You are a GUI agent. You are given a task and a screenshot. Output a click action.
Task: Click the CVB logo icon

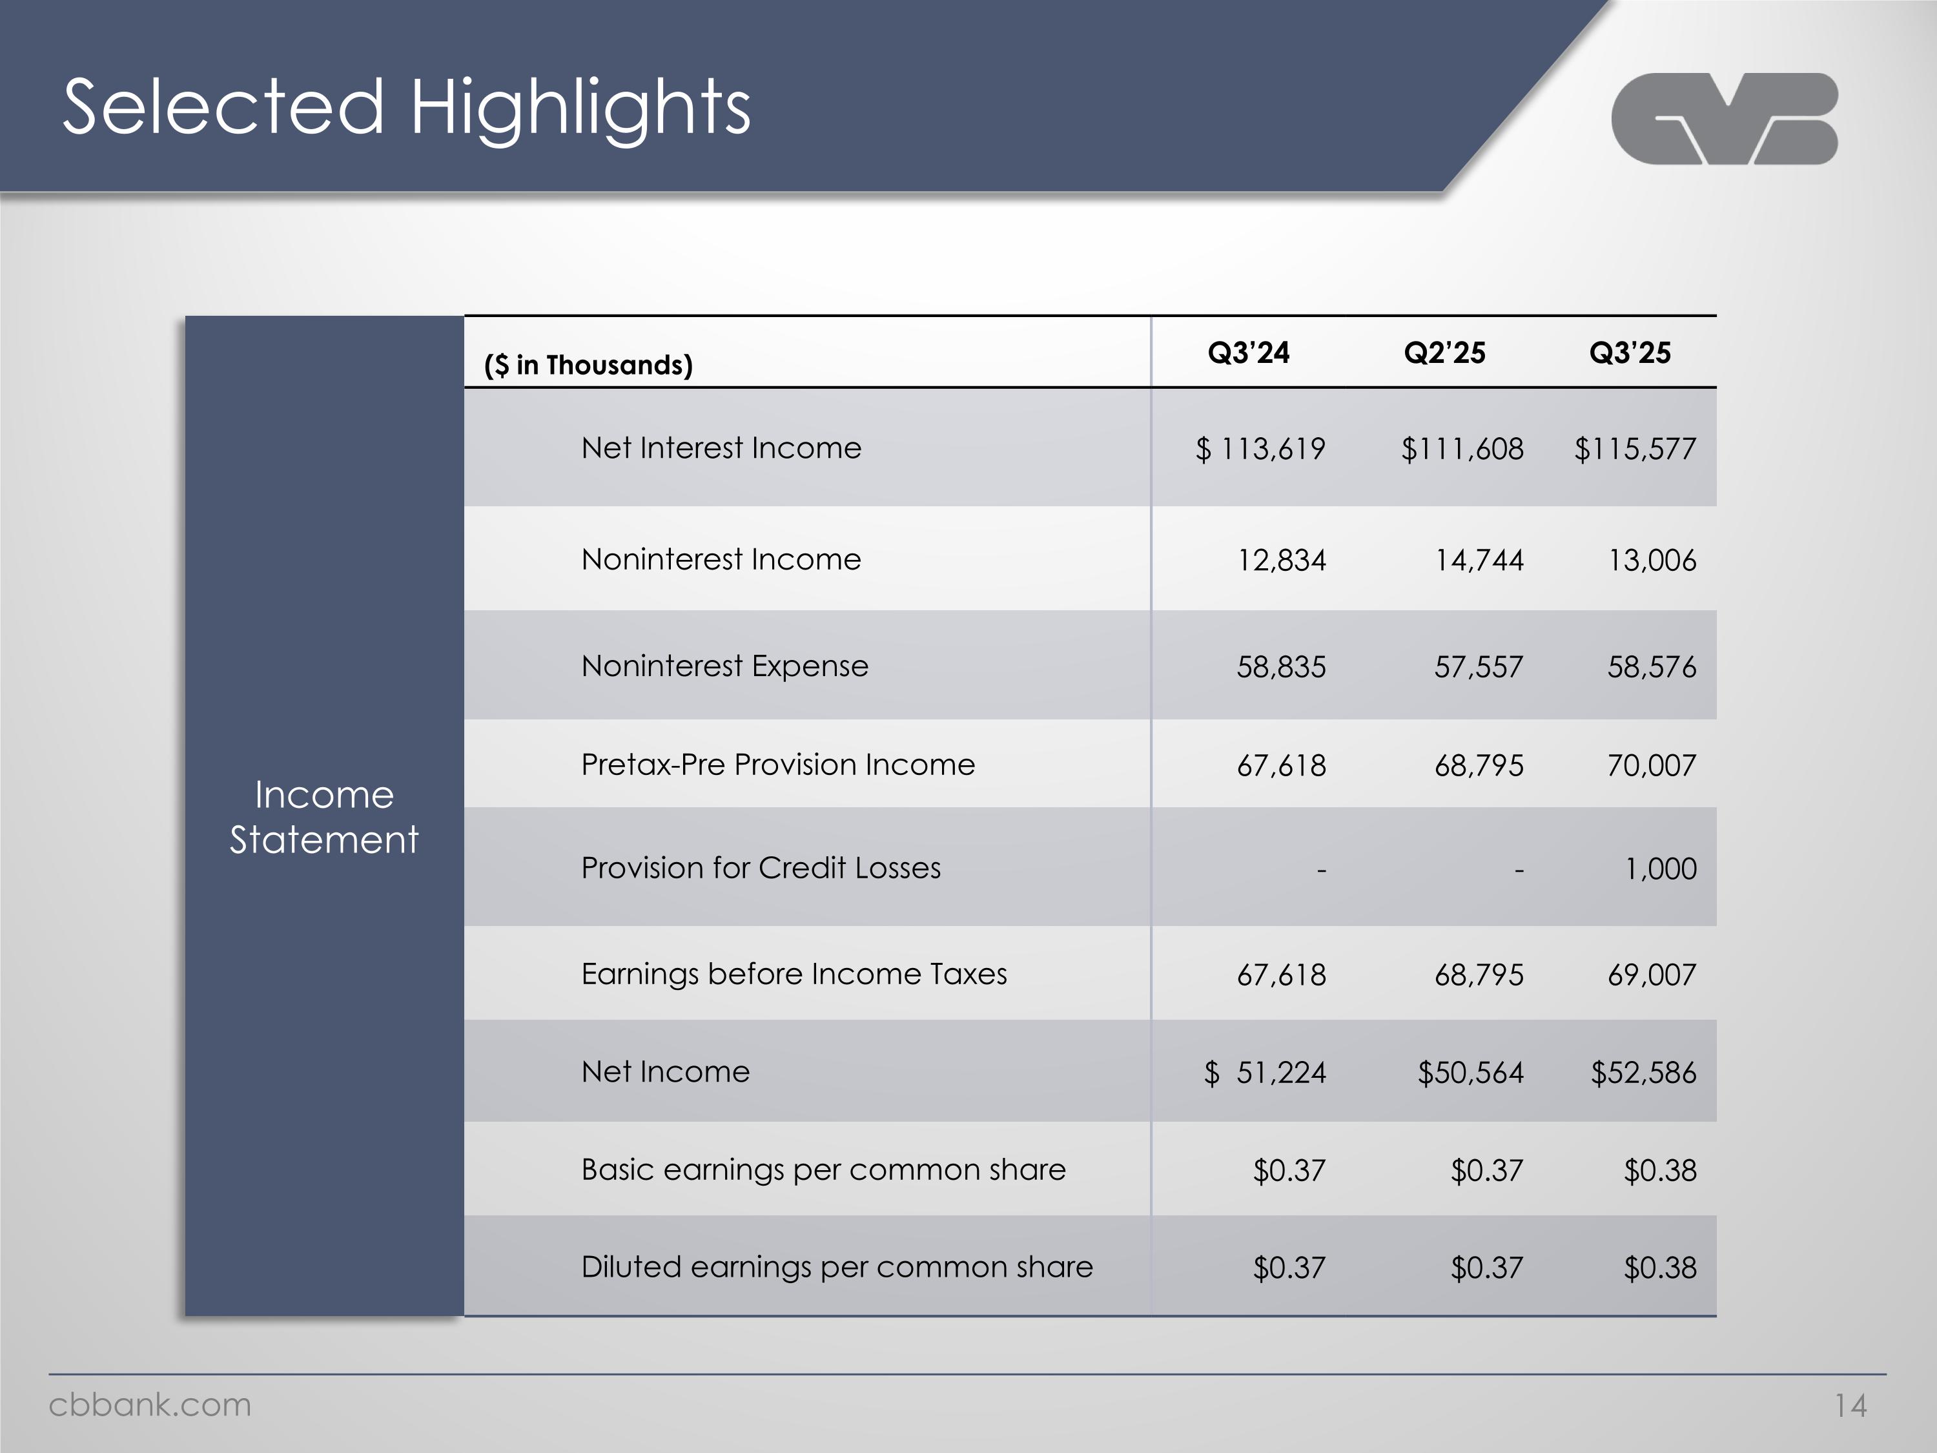click(1723, 118)
